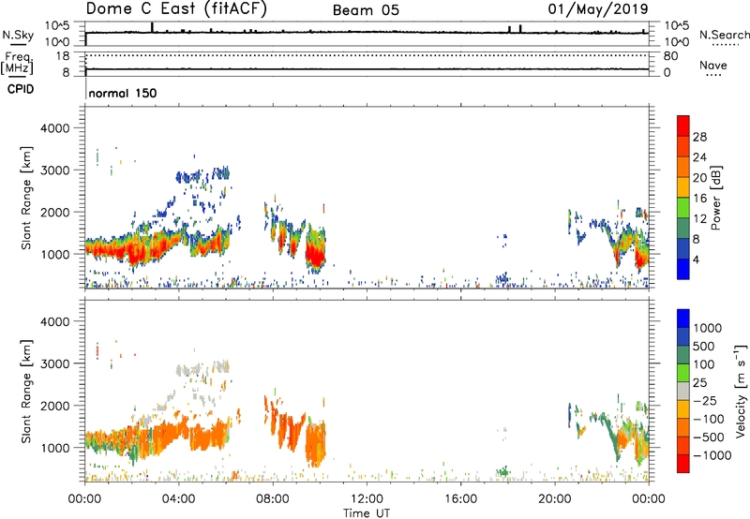
Task: Click the date '01/May/2019'
Action: 598,9
